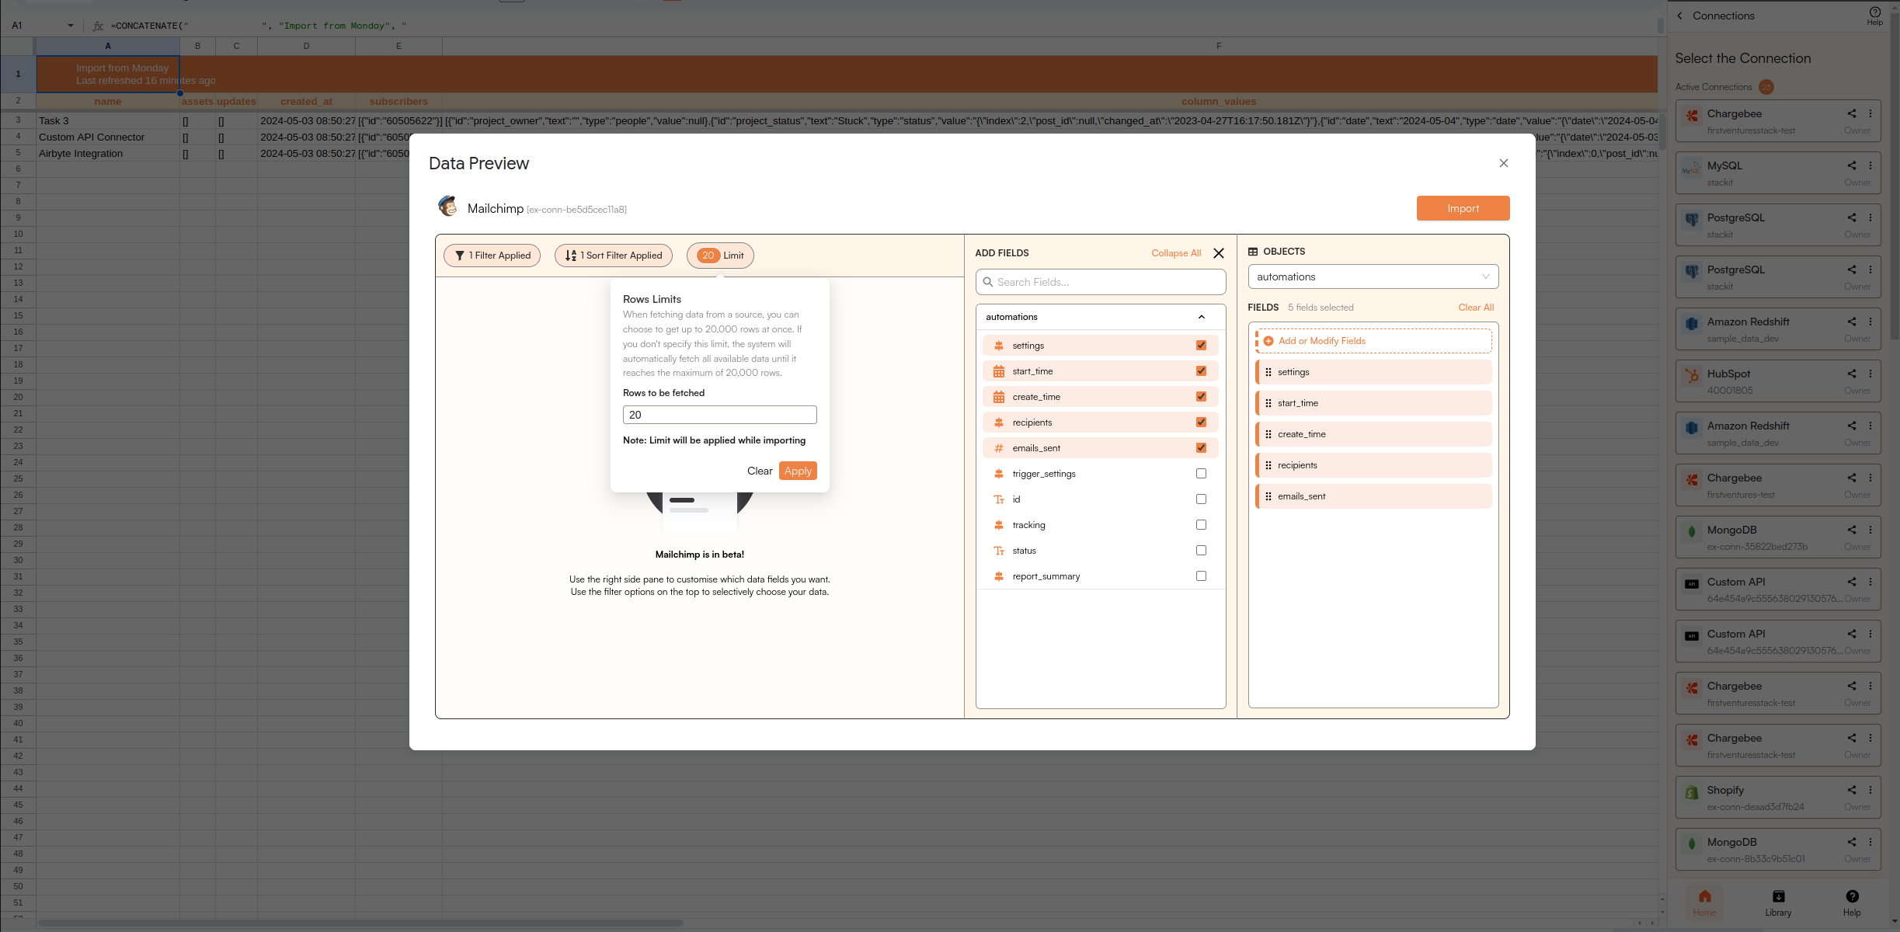The image size is (1900, 932).
Task: Open the automations object dropdown
Action: (1373, 276)
